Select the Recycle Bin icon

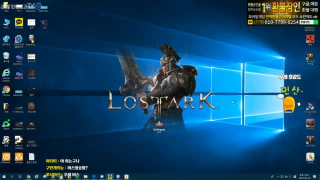click(x=6, y=57)
